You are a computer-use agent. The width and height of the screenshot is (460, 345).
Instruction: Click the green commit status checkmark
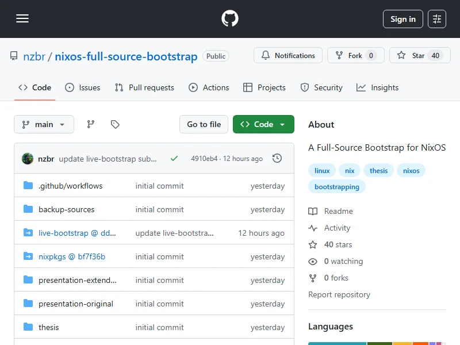coord(174,159)
